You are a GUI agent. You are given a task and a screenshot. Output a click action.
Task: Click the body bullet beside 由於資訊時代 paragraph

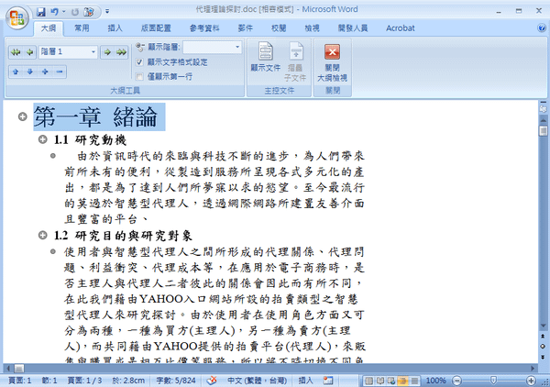[x=53, y=155]
